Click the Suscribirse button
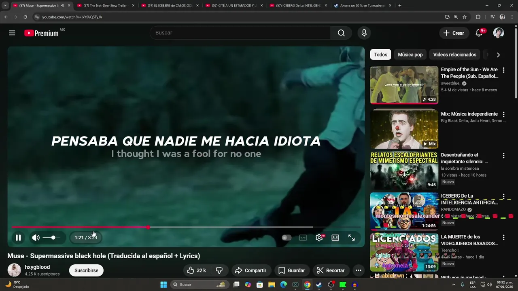The height and width of the screenshot is (291, 518). (x=86, y=270)
